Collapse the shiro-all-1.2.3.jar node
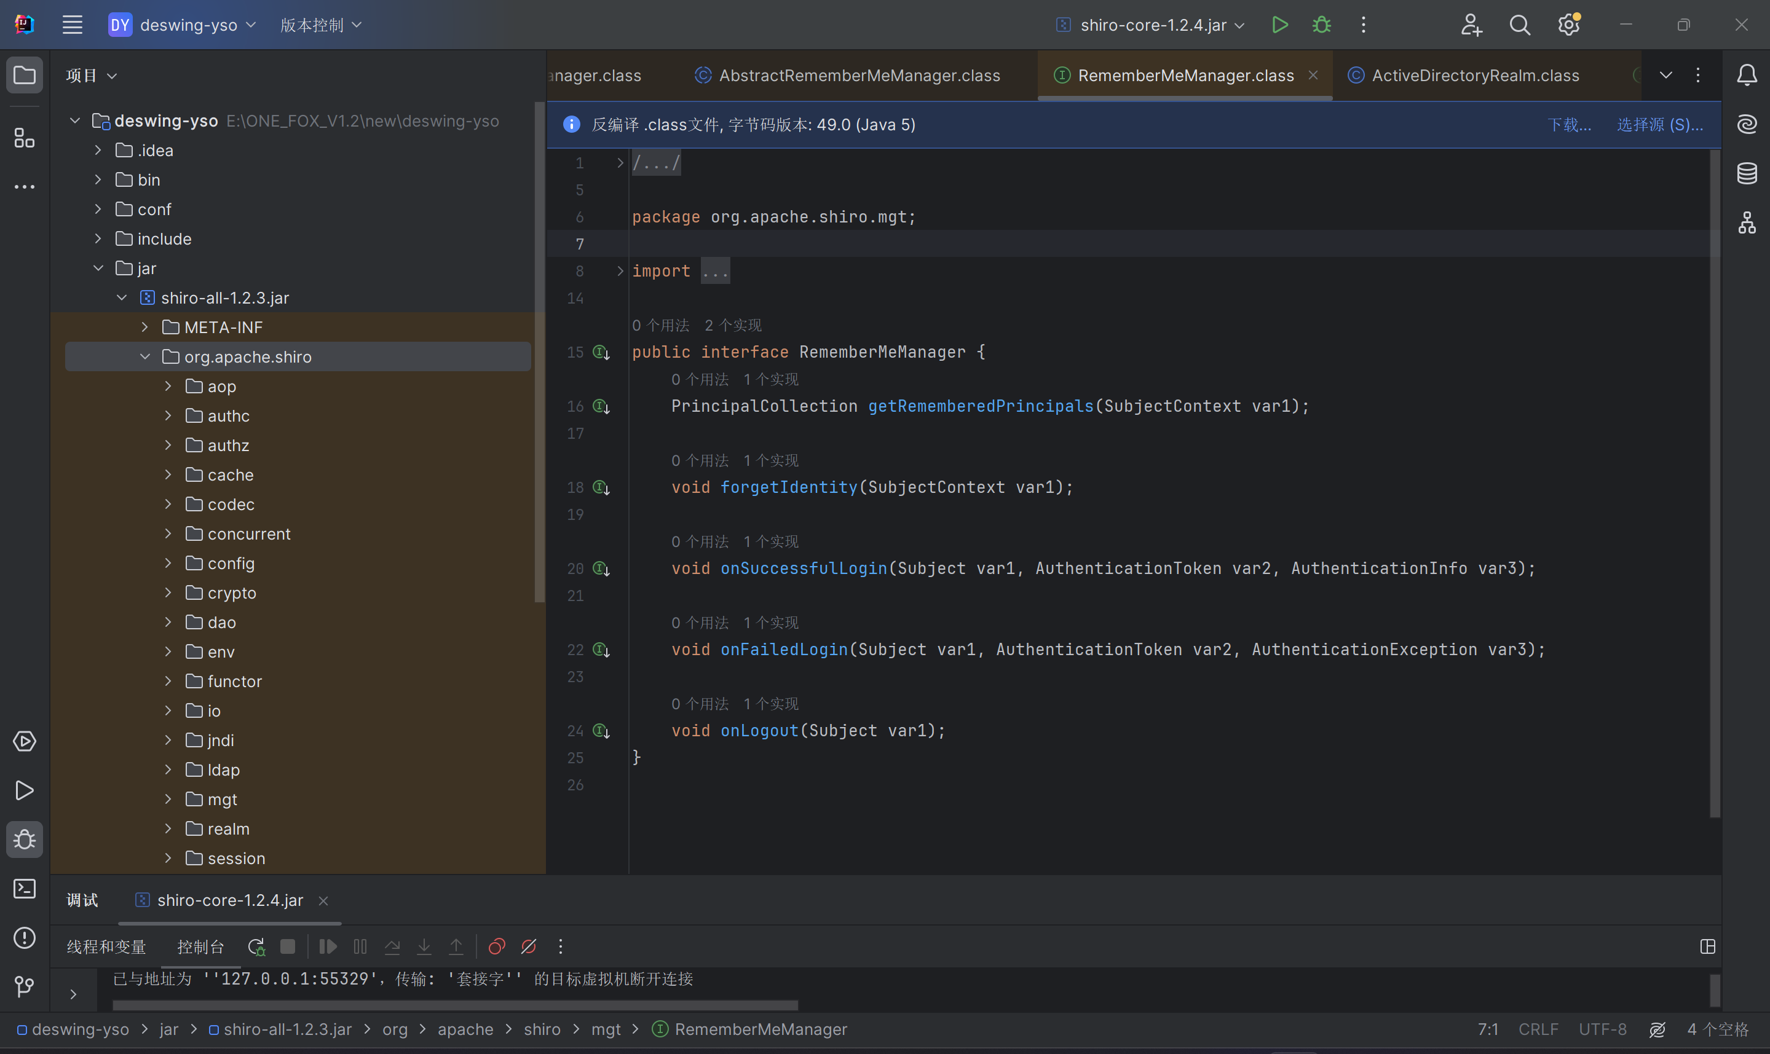1770x1054 pixels. coord(122,297)
